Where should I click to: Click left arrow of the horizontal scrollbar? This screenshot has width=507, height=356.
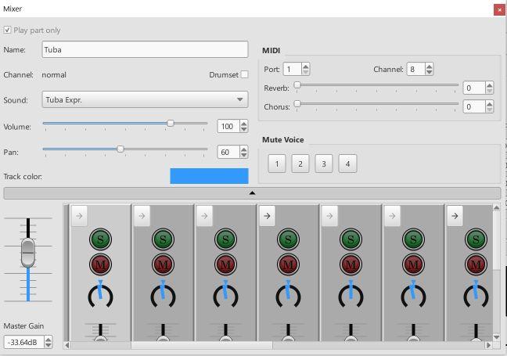67,345
